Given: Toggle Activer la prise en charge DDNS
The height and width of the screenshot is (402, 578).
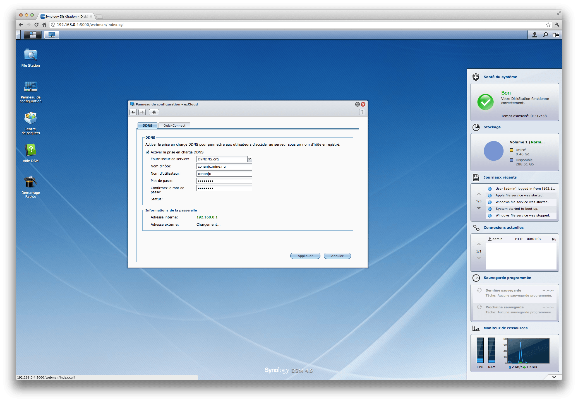Looking at the screenshot, I should coord(148,152).
